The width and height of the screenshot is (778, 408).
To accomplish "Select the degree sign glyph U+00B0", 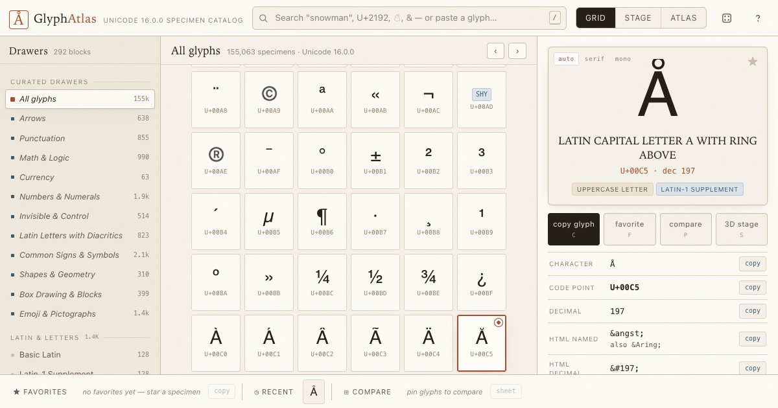I will (322, 160).
